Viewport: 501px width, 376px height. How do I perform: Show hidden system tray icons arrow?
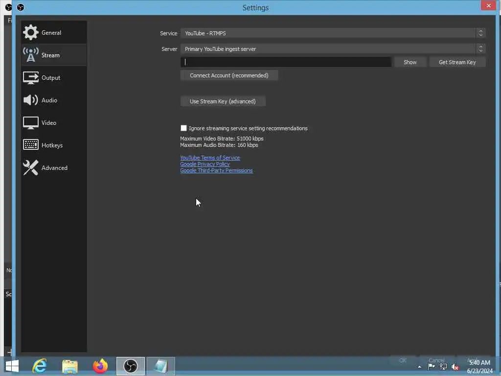tap(419, 367)
